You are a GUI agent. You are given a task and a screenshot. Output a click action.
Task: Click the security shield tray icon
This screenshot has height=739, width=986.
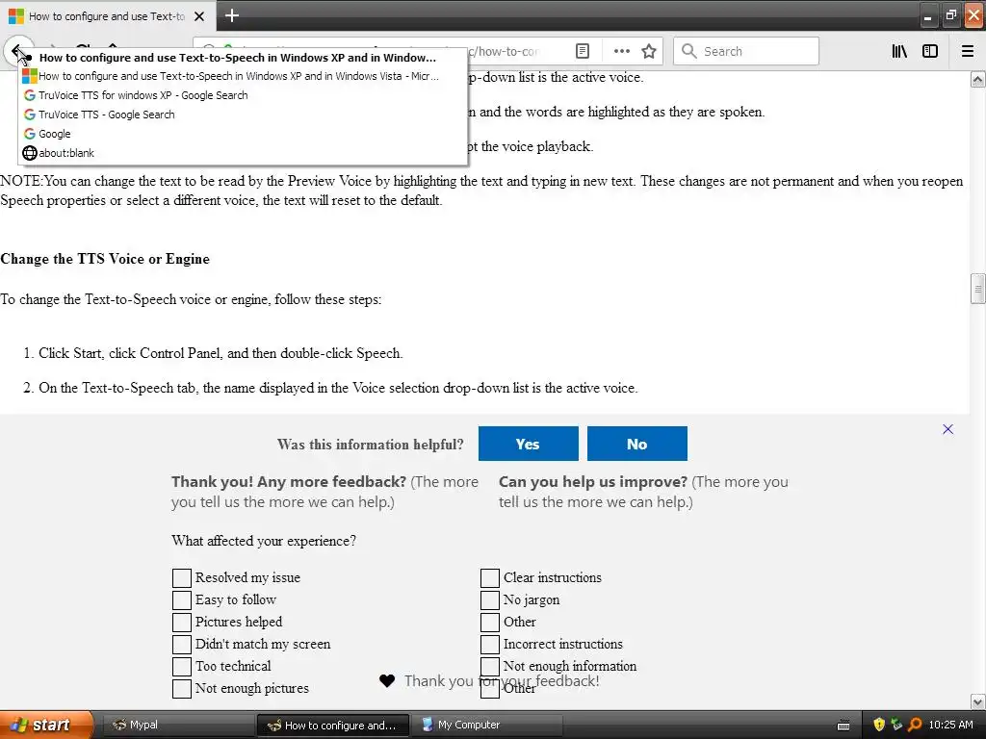pyautogui.click(x=879, y=725)
